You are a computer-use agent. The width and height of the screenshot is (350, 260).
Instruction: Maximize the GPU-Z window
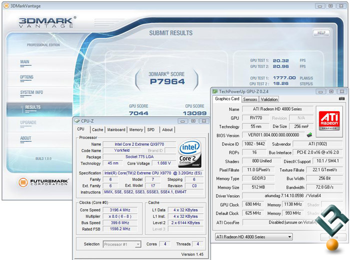click(x=331, y=91)
